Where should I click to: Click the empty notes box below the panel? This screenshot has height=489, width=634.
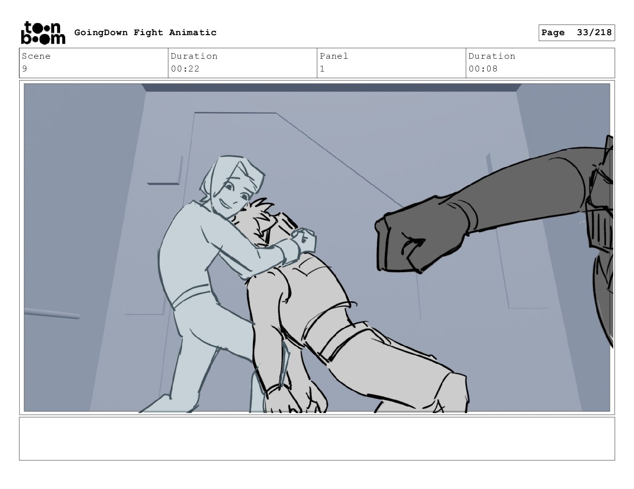(317, 439)
